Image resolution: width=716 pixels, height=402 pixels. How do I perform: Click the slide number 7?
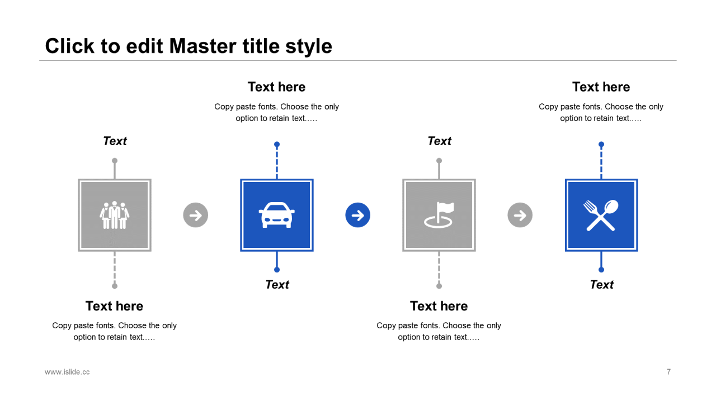click(x=668, y=372)
